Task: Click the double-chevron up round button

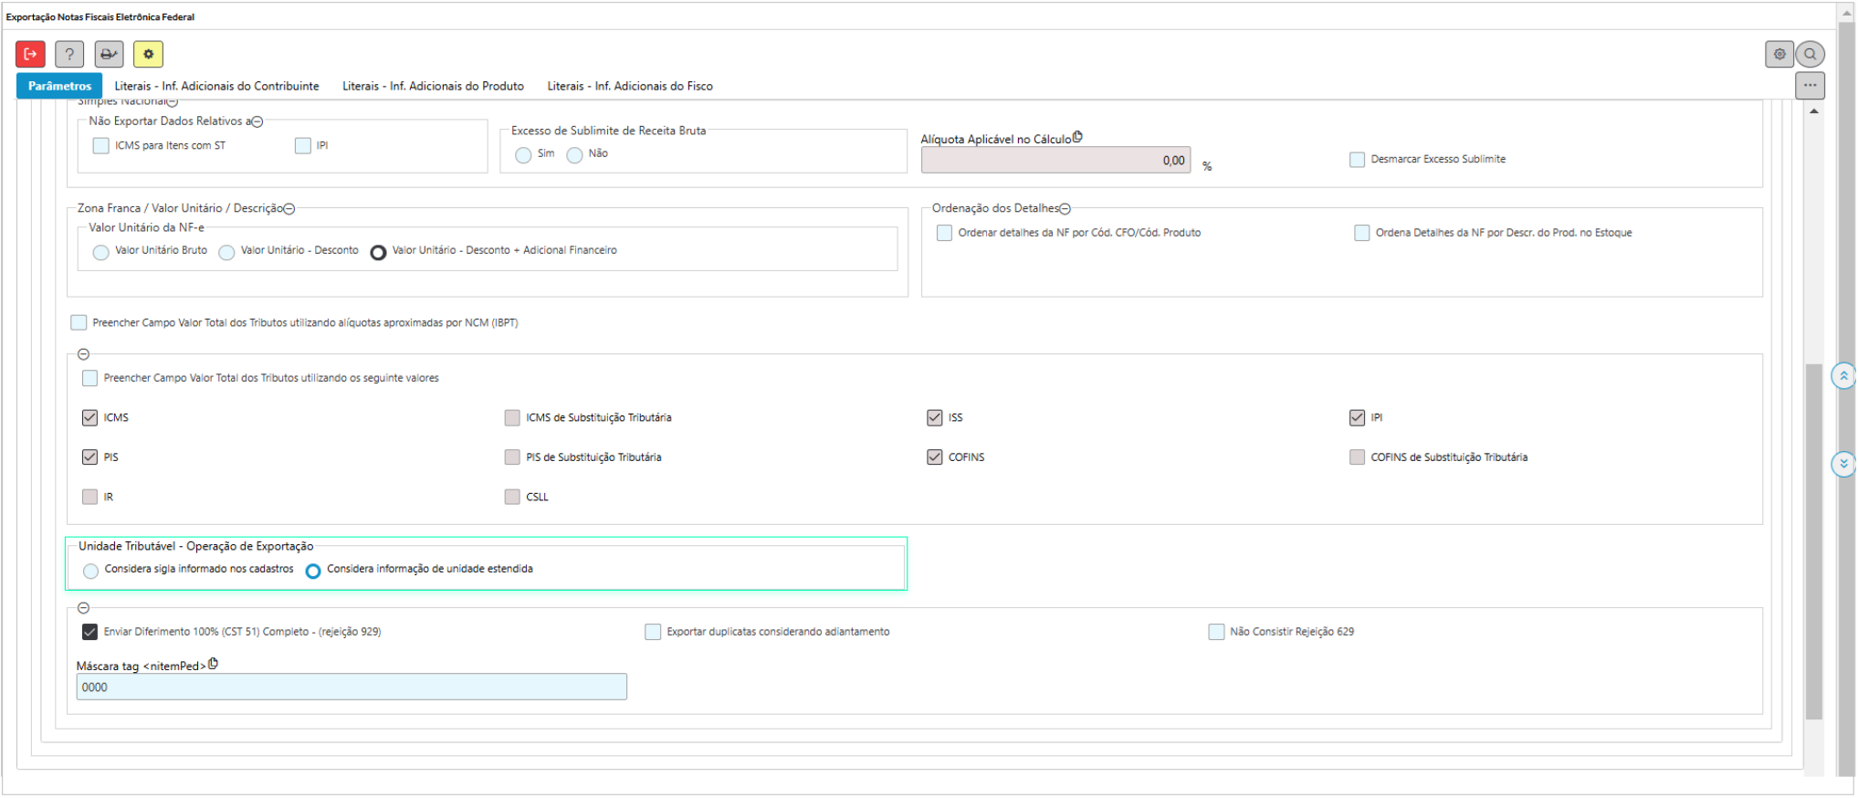Action: [1842, 375]
